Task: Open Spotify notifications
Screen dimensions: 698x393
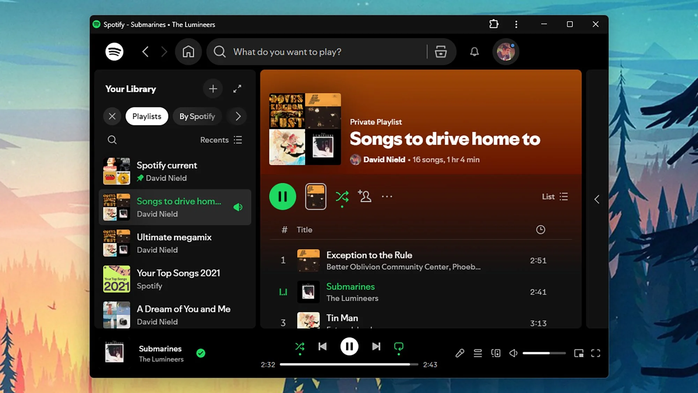Action: (x=474, y=51)
